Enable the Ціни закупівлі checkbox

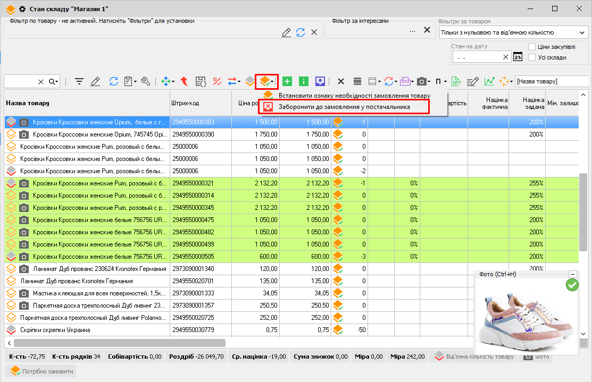tap(532, 47)
